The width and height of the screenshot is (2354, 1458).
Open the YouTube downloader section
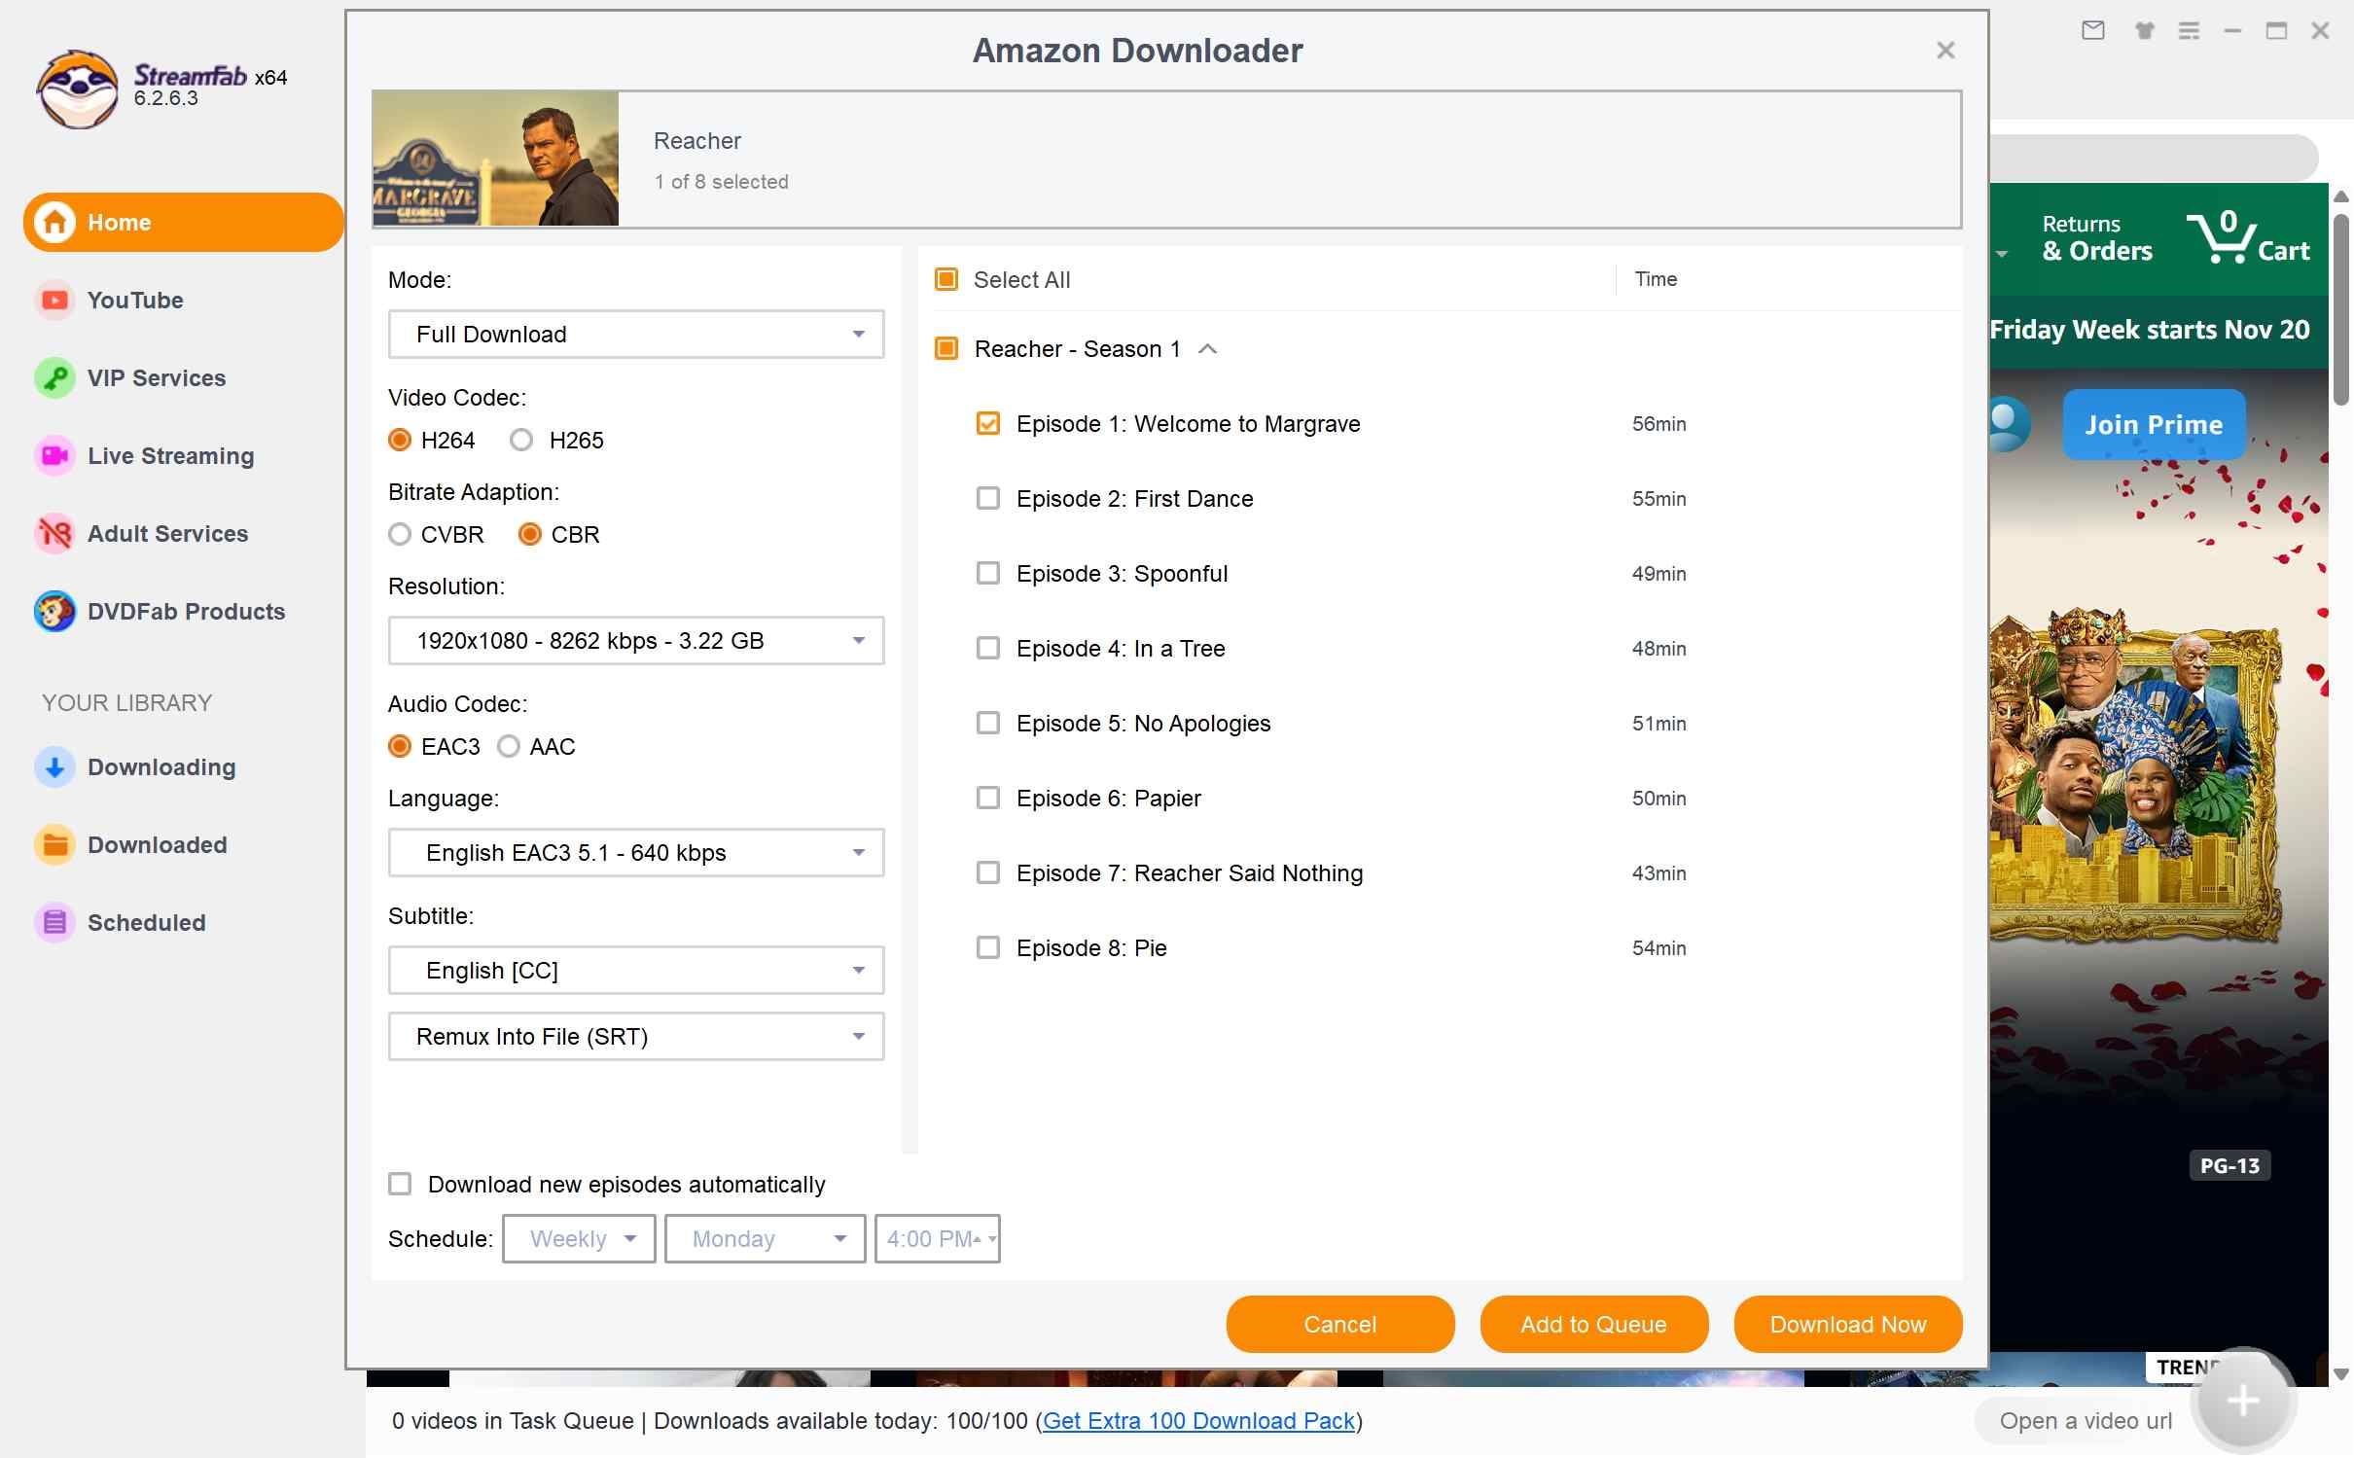[x=134, y=300]
